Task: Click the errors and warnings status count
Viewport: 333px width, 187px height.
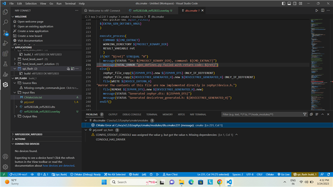Action: click(43, 175)
